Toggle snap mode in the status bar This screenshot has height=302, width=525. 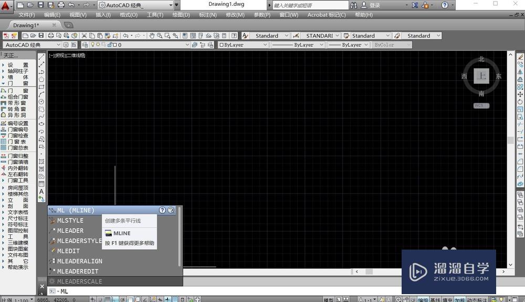point(100,299)
